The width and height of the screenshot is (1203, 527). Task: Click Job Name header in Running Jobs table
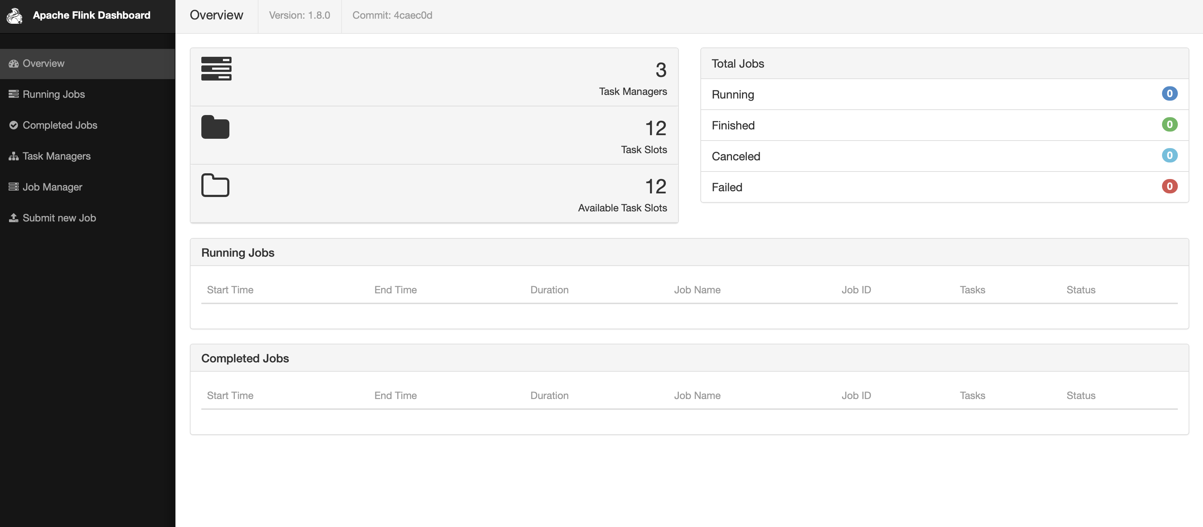point(697,290)
